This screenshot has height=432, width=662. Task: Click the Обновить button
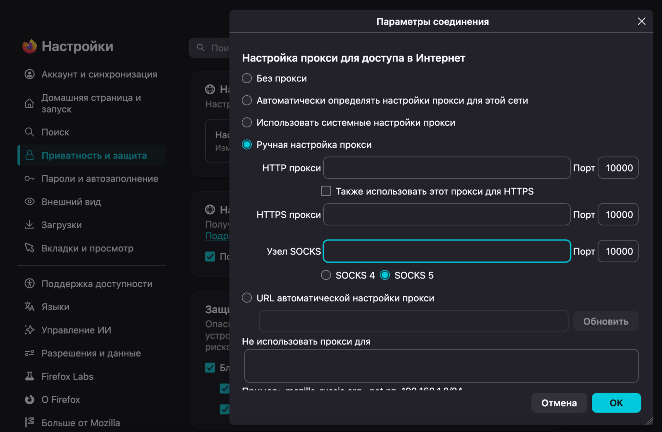pos(606,321)
